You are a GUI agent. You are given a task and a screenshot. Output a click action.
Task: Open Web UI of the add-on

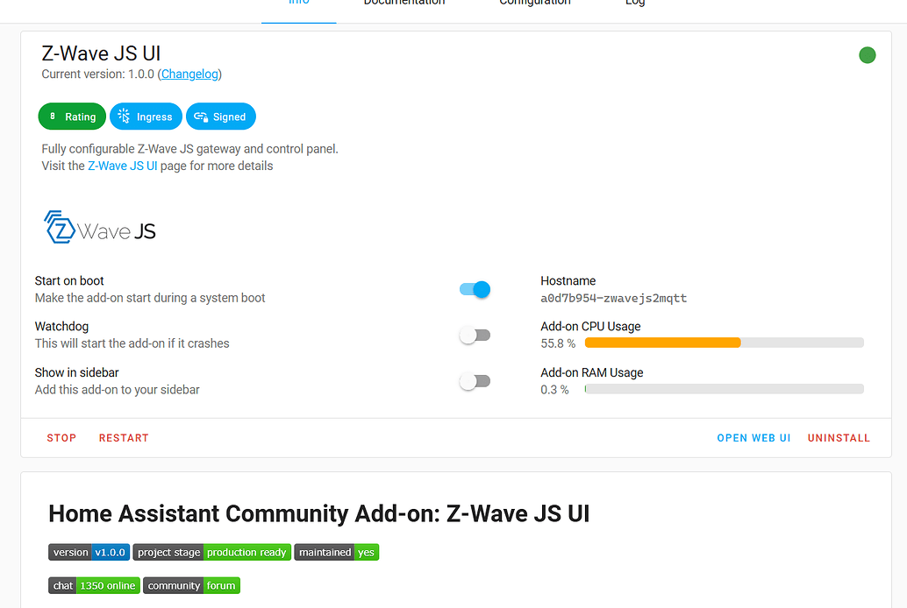click(753, 438)
